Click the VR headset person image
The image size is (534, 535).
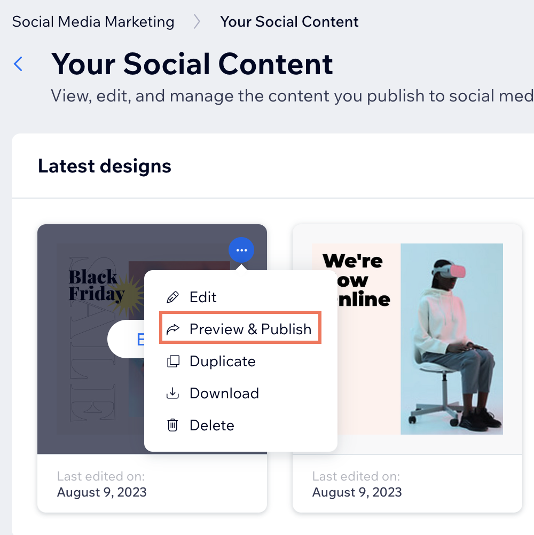pyautogui.click(x=452, y=339)
